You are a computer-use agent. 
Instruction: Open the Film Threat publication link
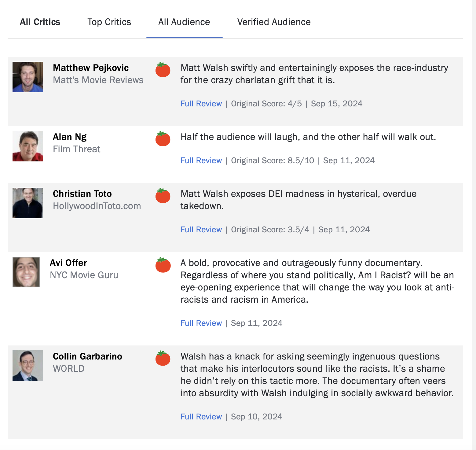click(x=76, y=149)
